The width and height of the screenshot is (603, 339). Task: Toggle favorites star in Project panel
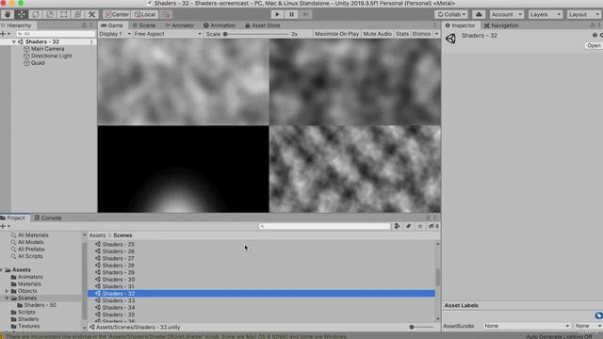coord(420,226)
